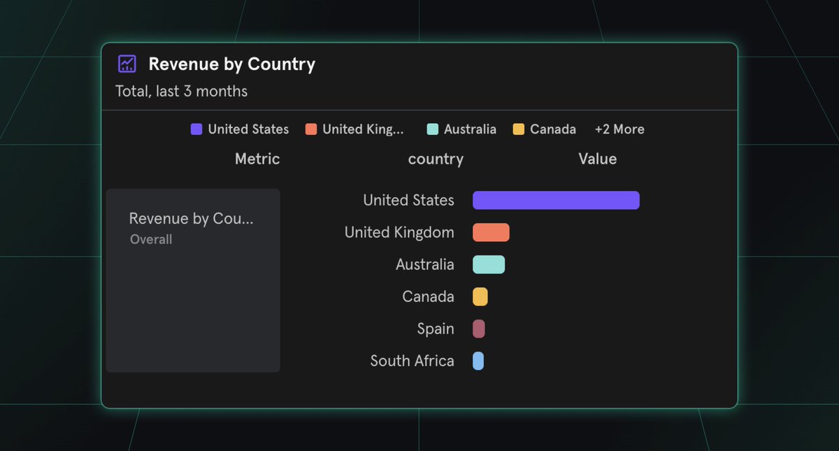Image resolution: width=839 pixels, height=451 pixels.
Task: Click the Overall label under the metric
Action: click(x=151, y=239)
